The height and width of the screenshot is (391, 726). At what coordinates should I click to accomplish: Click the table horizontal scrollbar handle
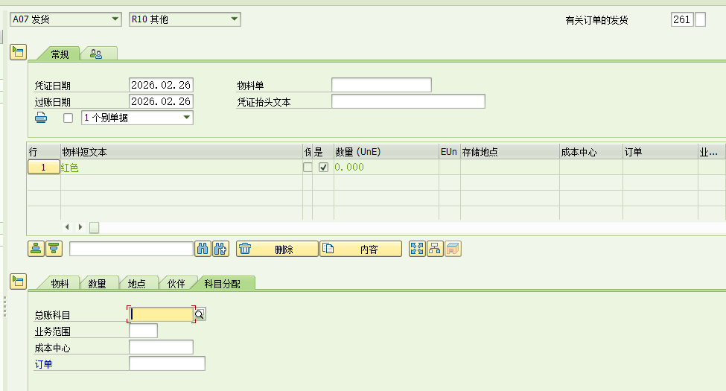pyautogui.click(x=95, y=227)
